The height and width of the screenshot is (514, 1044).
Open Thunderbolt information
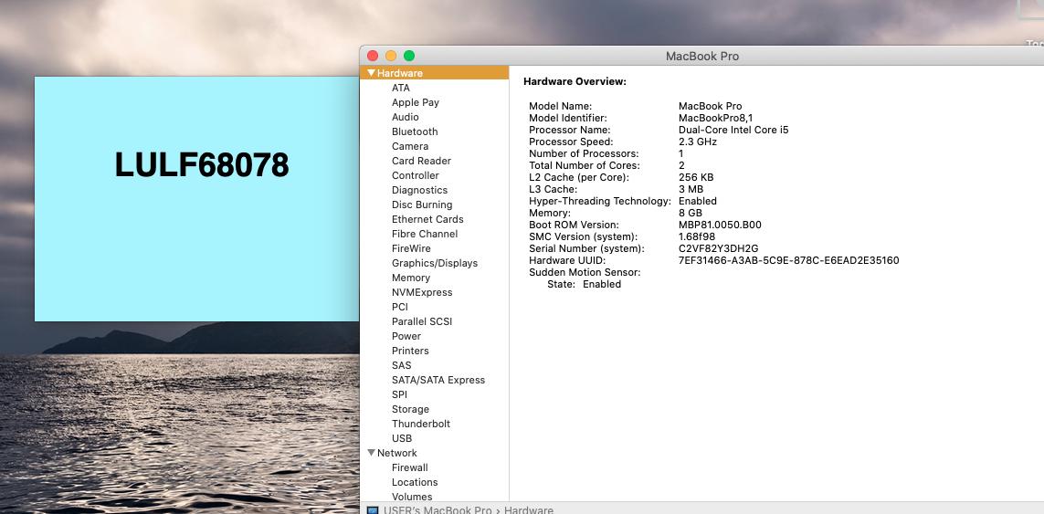[421, 425]
